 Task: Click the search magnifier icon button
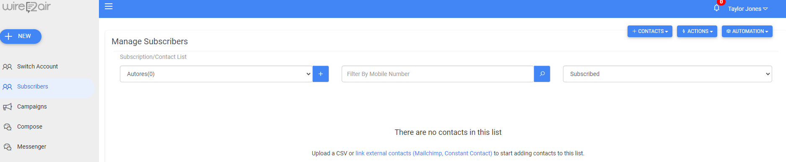pyautogui.click(x=542, y=74)
